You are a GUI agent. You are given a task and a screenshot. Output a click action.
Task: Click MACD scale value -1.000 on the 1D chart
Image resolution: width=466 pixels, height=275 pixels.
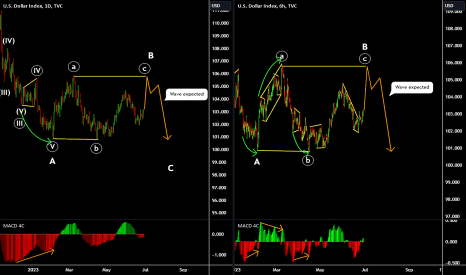(x=218, y=255)
